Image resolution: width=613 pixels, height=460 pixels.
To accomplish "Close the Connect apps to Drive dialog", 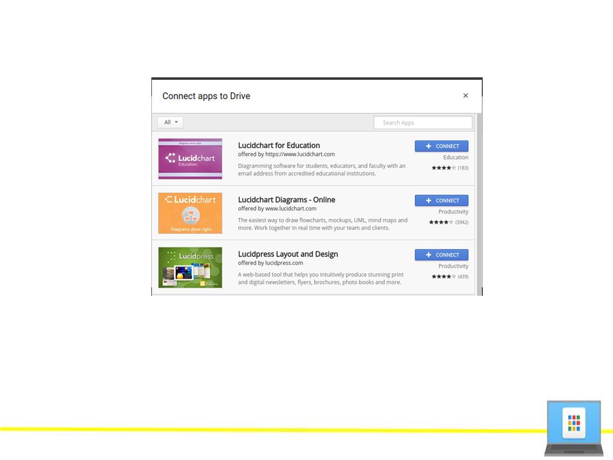I will (x=465, y=95).
